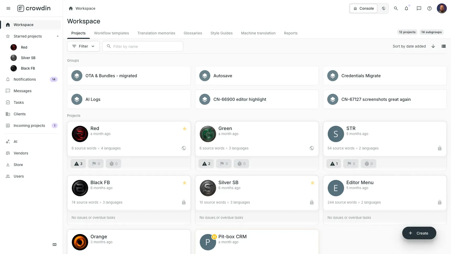Click the globe icon next to Console
The width and height of the screenshot is (451, 254).
coord(384,8)
